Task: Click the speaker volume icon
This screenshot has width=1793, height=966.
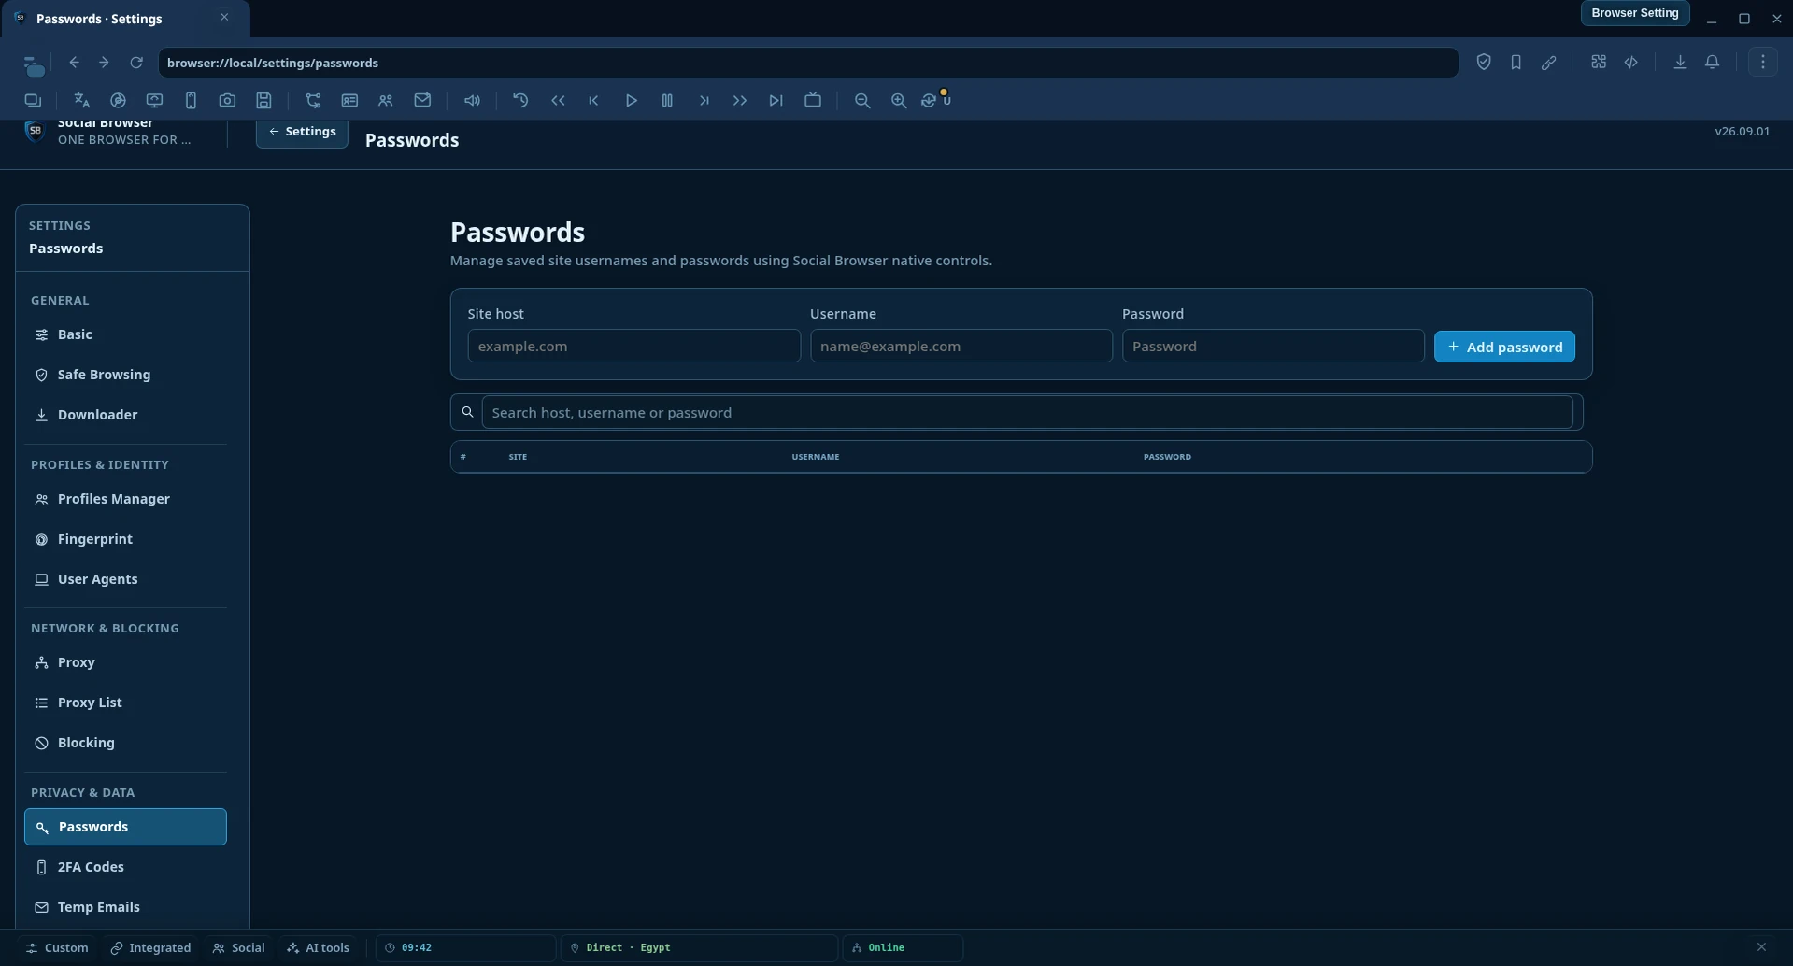Action: pyautogui.click(x=472, y=100)
